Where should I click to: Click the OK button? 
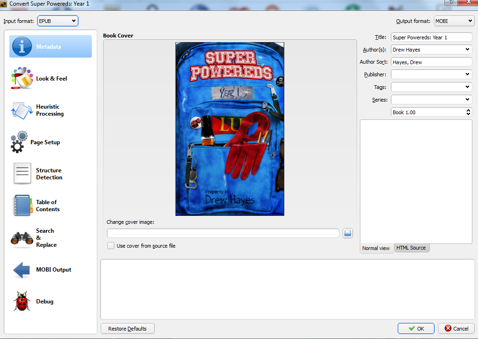point(416,329)
